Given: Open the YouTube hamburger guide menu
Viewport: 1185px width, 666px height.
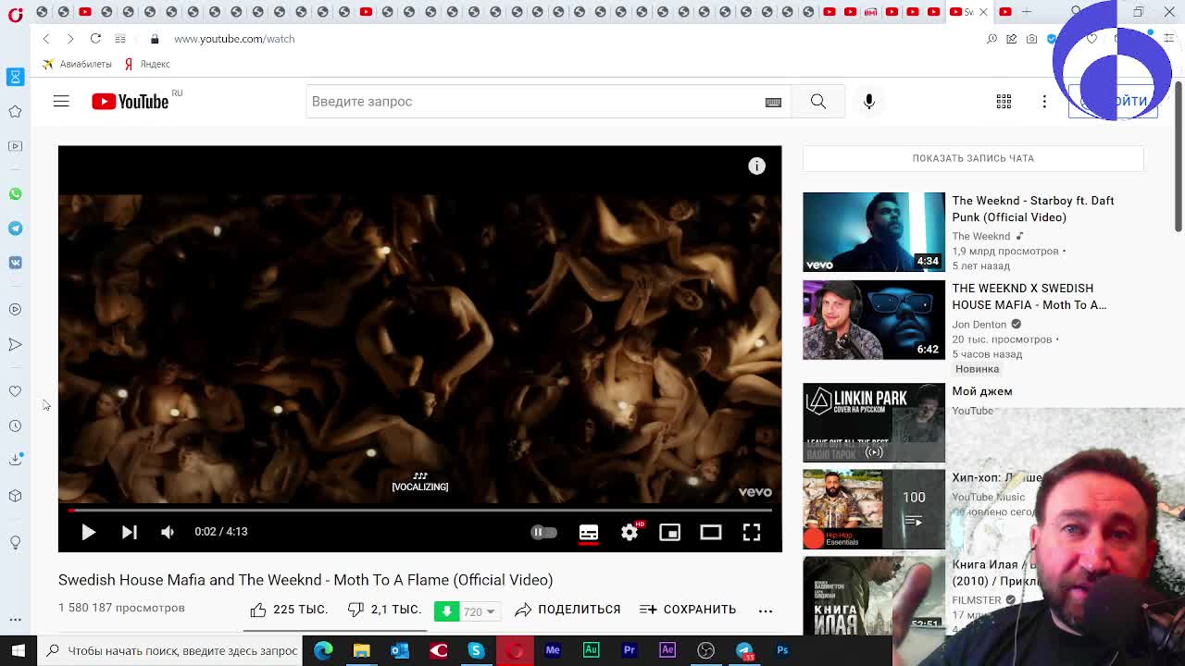Looking at the screenshot, I should [x=61, y=102].
